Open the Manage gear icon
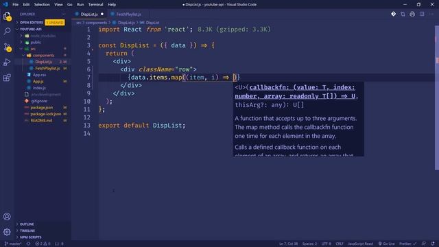The width and height of the screenshot is (439, 247). pyautogui.click(x=7, y=232)
